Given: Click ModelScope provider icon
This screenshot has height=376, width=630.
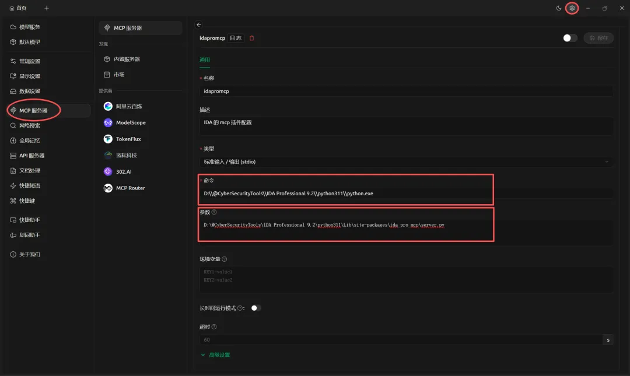Looking at the screenshot, I should (x=108, y=122).
